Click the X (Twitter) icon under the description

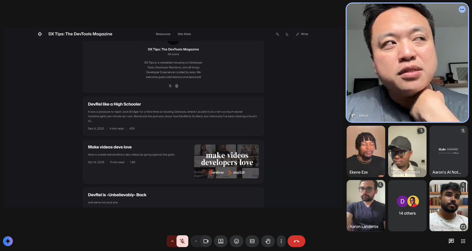click(170, 86)
